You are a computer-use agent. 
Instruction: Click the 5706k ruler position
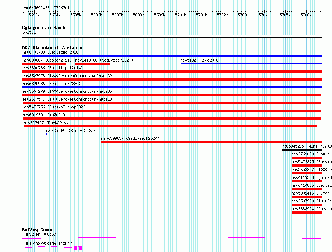click(306, 15)
